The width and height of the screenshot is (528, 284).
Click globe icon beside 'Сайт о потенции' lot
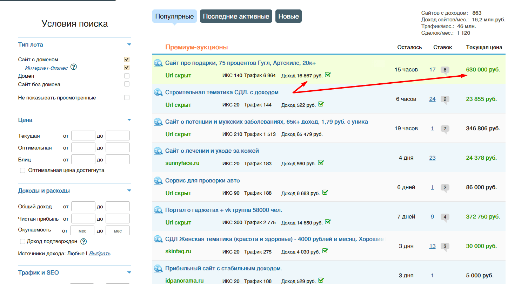point(158,122)
